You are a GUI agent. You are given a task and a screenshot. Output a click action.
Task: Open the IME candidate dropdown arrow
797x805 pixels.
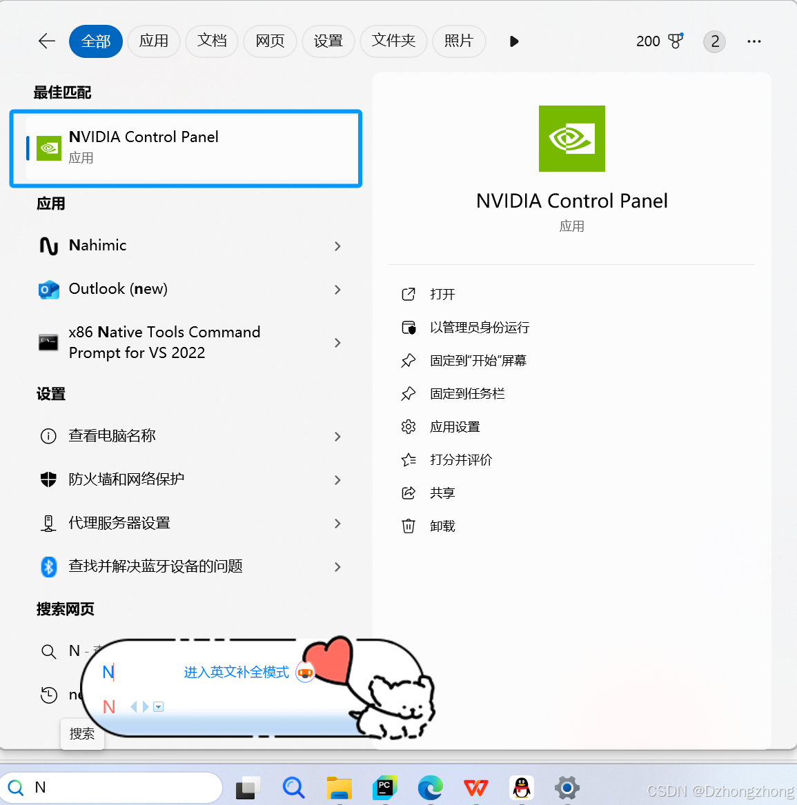[x=159, y=707]
